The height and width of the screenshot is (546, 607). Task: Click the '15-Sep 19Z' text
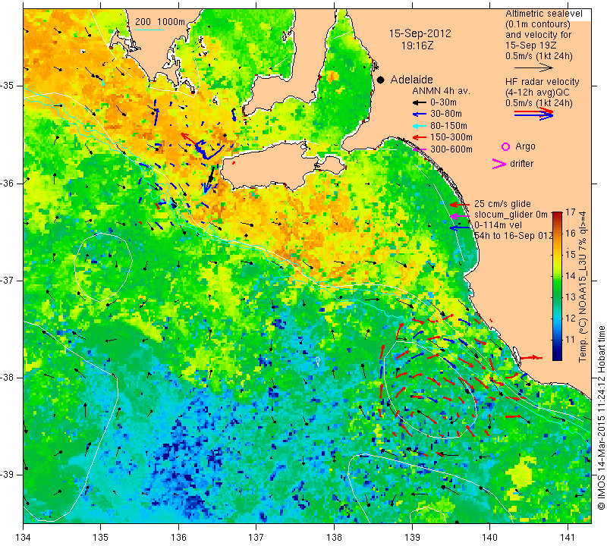pos(530,45)
